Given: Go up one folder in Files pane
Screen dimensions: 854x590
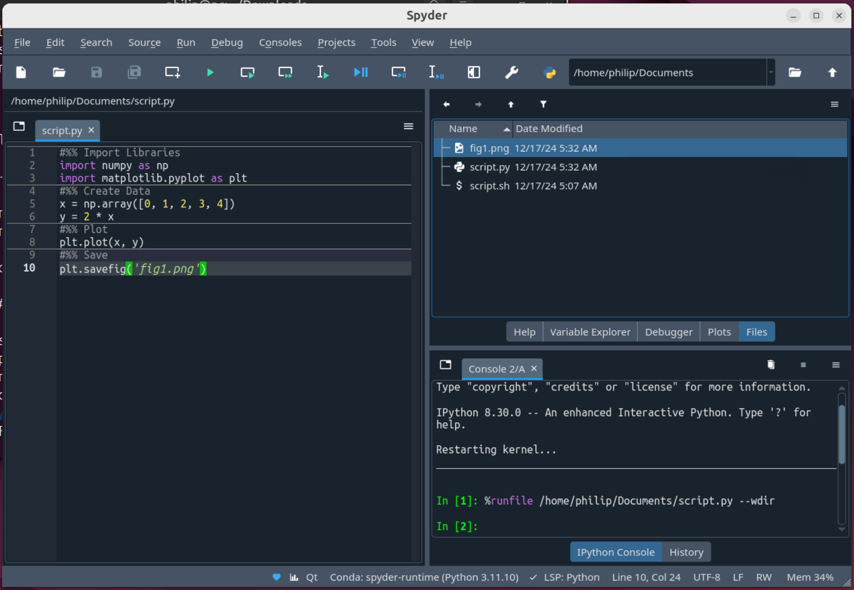Looking at the screenshot, I should point(510,104).
